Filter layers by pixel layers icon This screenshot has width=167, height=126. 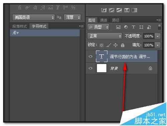(x=118, y=27)
